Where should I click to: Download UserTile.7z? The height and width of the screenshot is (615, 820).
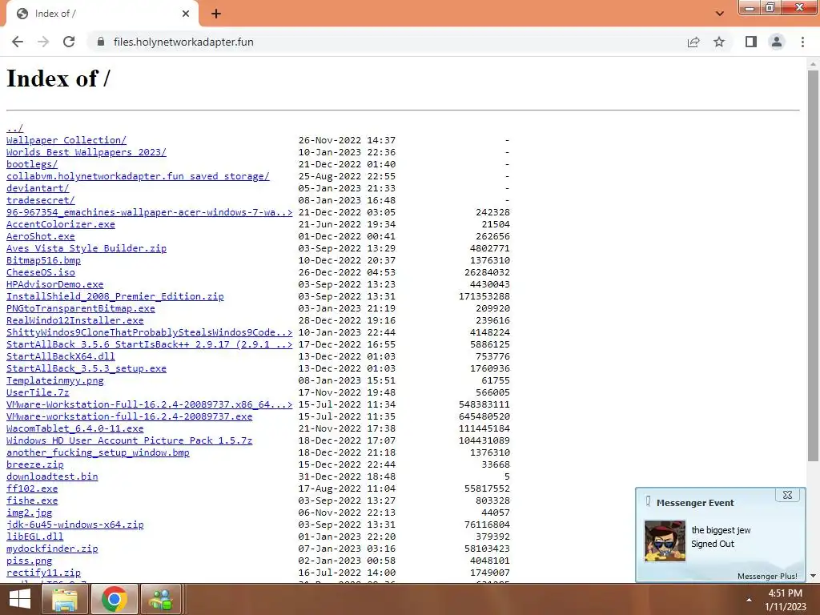pyautogui.click(x=38, y=392)
